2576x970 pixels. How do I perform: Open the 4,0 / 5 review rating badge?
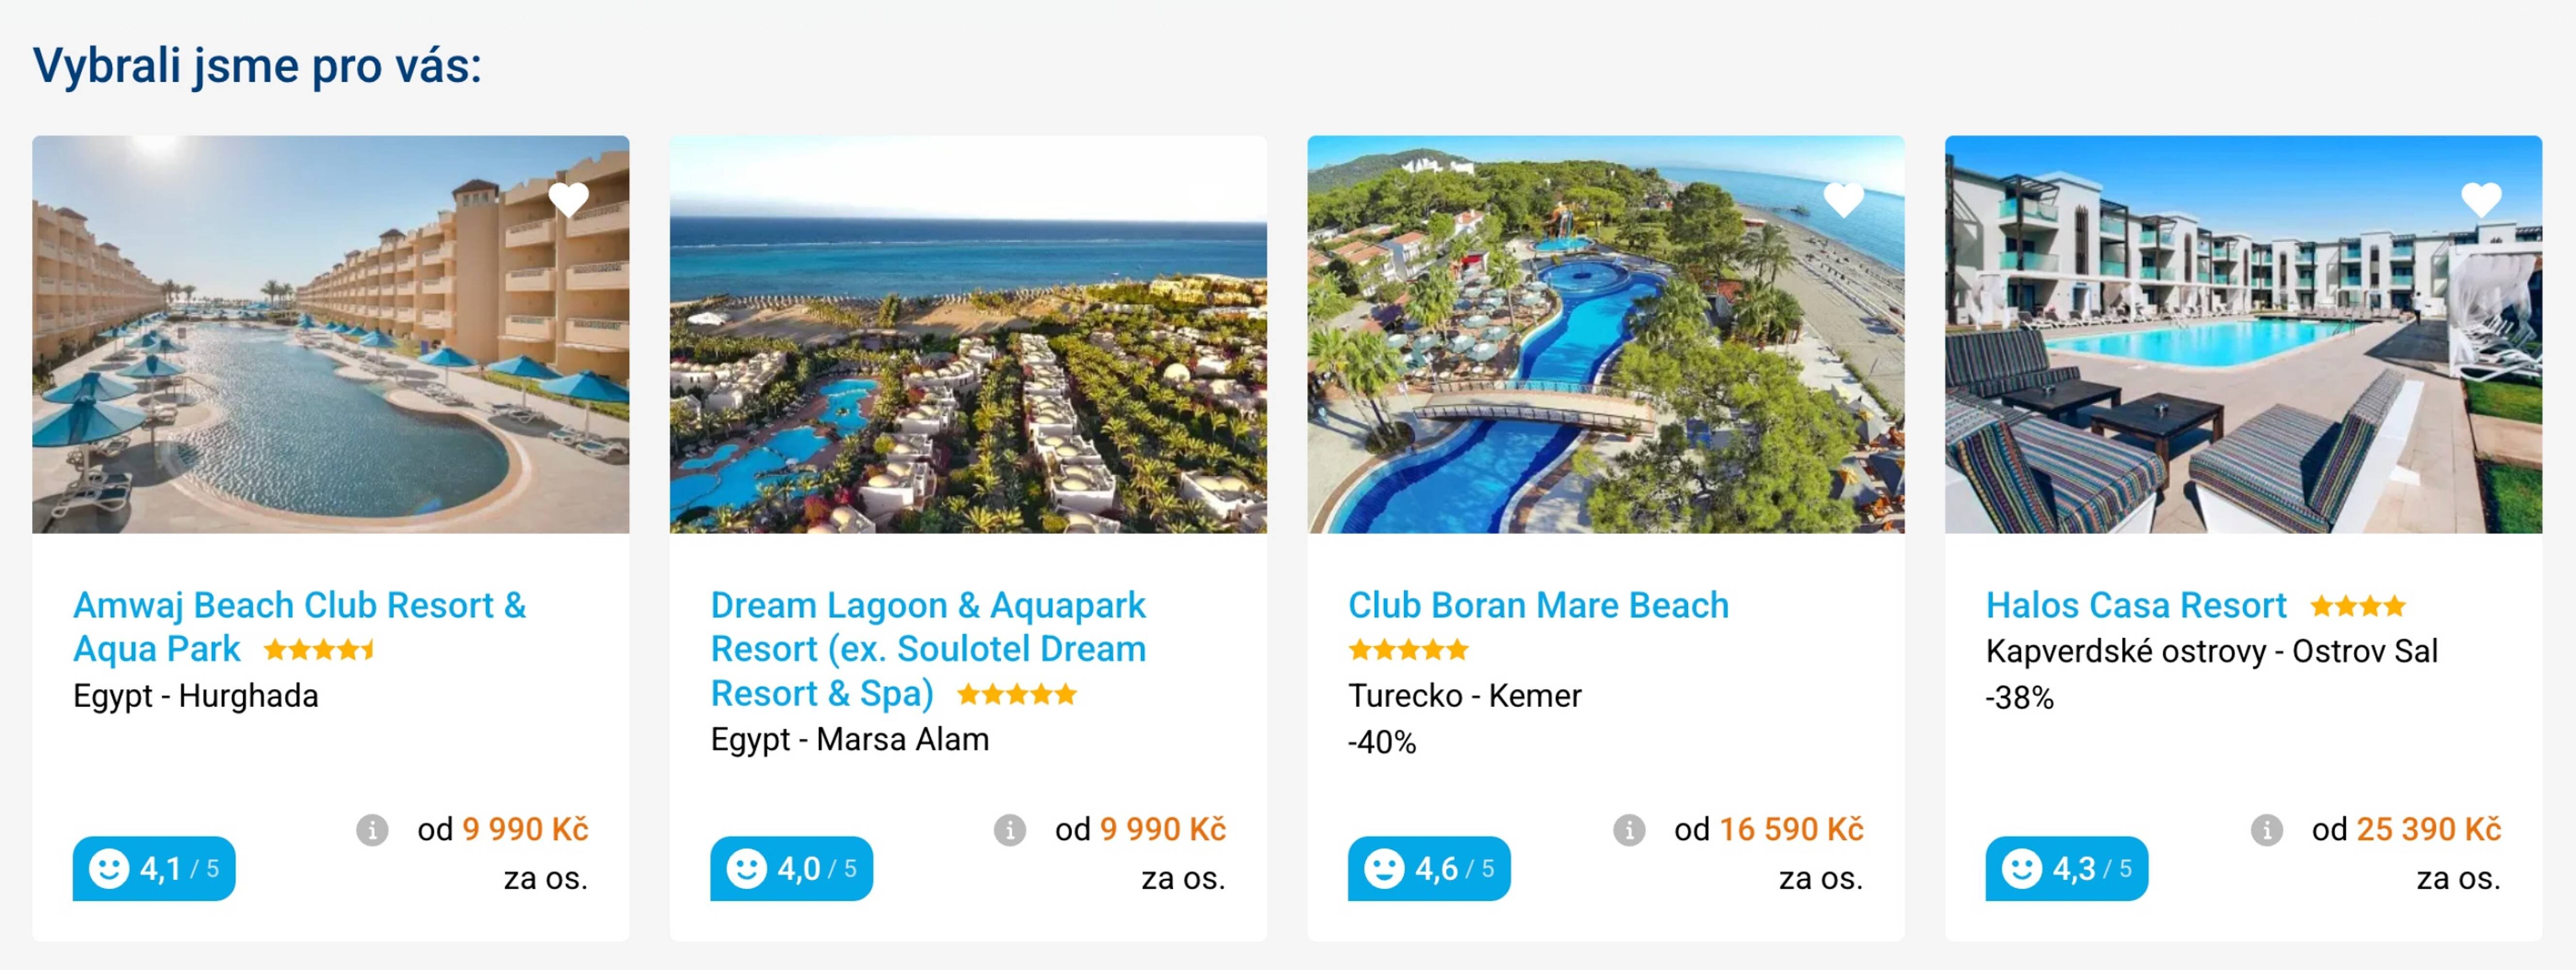point(791,868)
